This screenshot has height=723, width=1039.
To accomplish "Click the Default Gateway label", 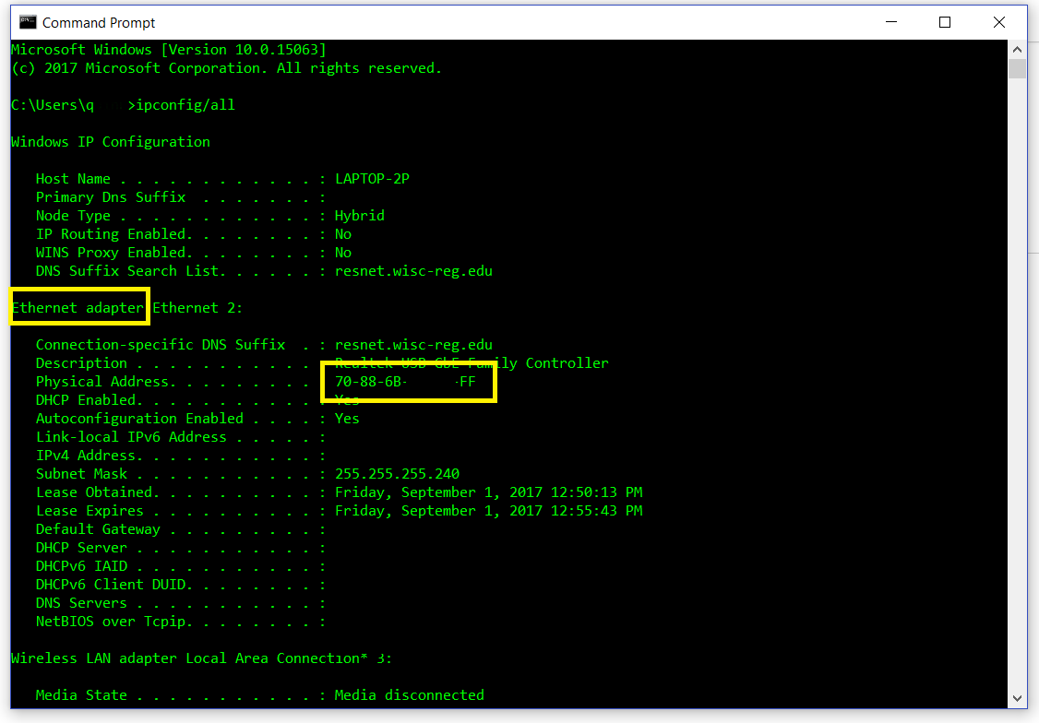I will click(x=98, y=529).
